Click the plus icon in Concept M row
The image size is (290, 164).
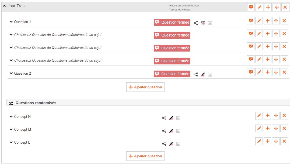click(267, 129)
